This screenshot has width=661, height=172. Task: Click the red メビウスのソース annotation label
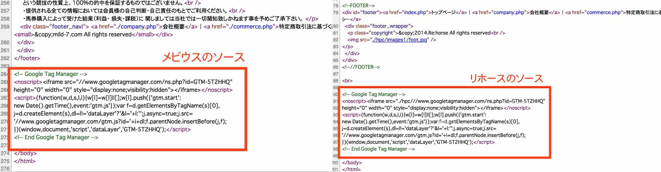click(203, 57)
